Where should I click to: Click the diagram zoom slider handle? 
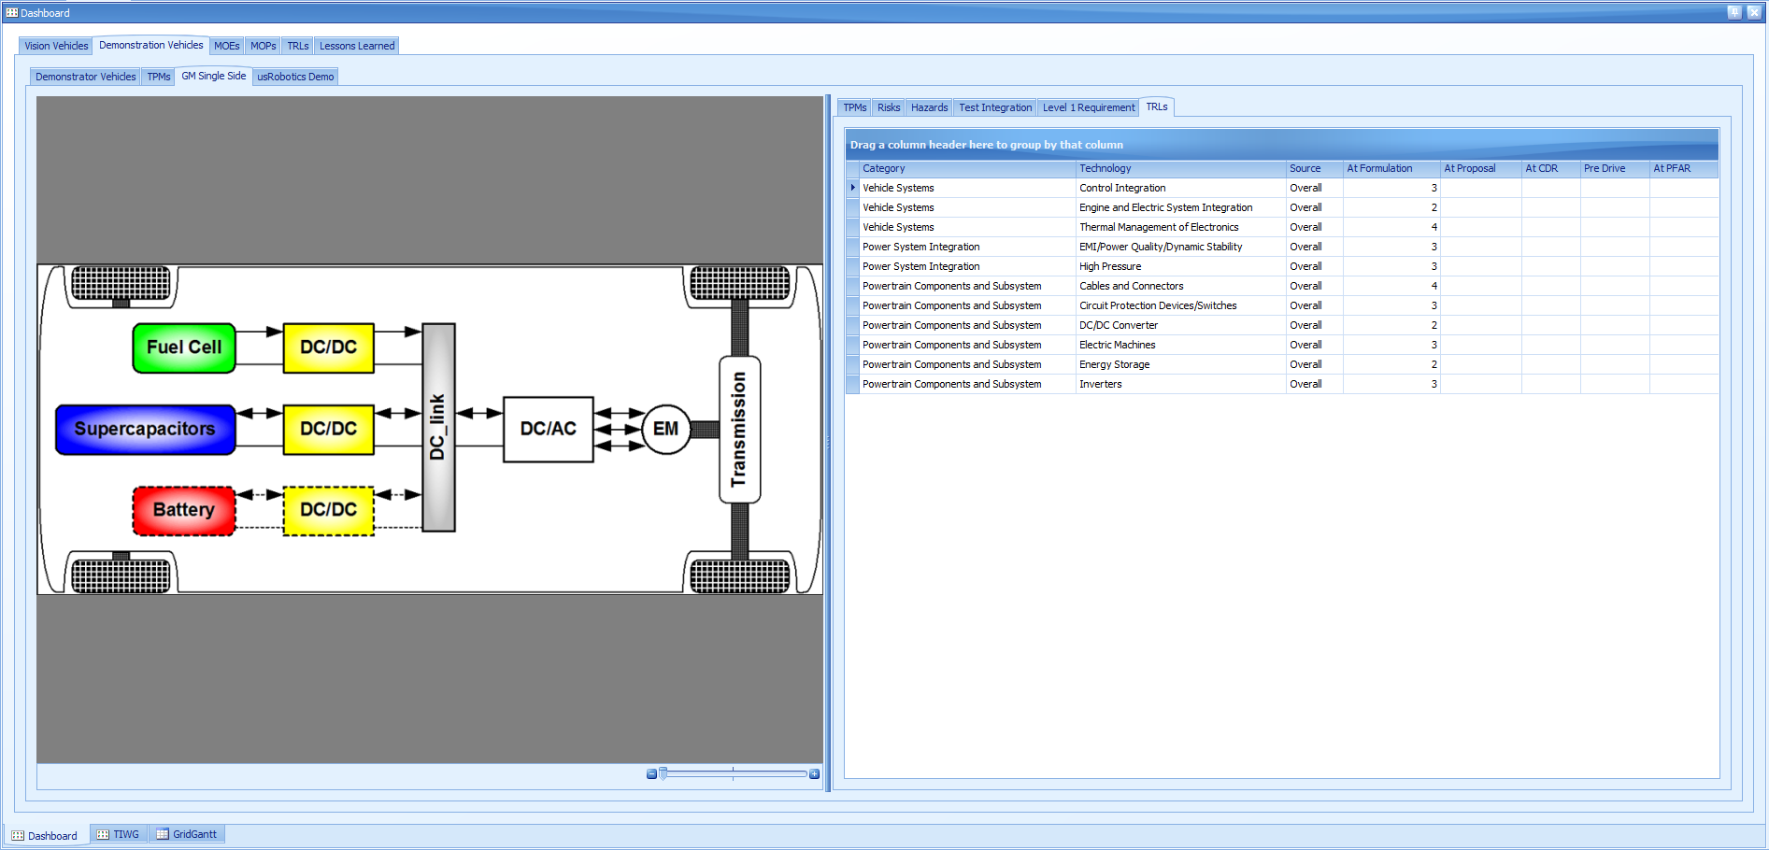[663, 773]
